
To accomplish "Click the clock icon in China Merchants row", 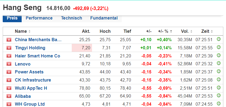I will click(219, 39).
